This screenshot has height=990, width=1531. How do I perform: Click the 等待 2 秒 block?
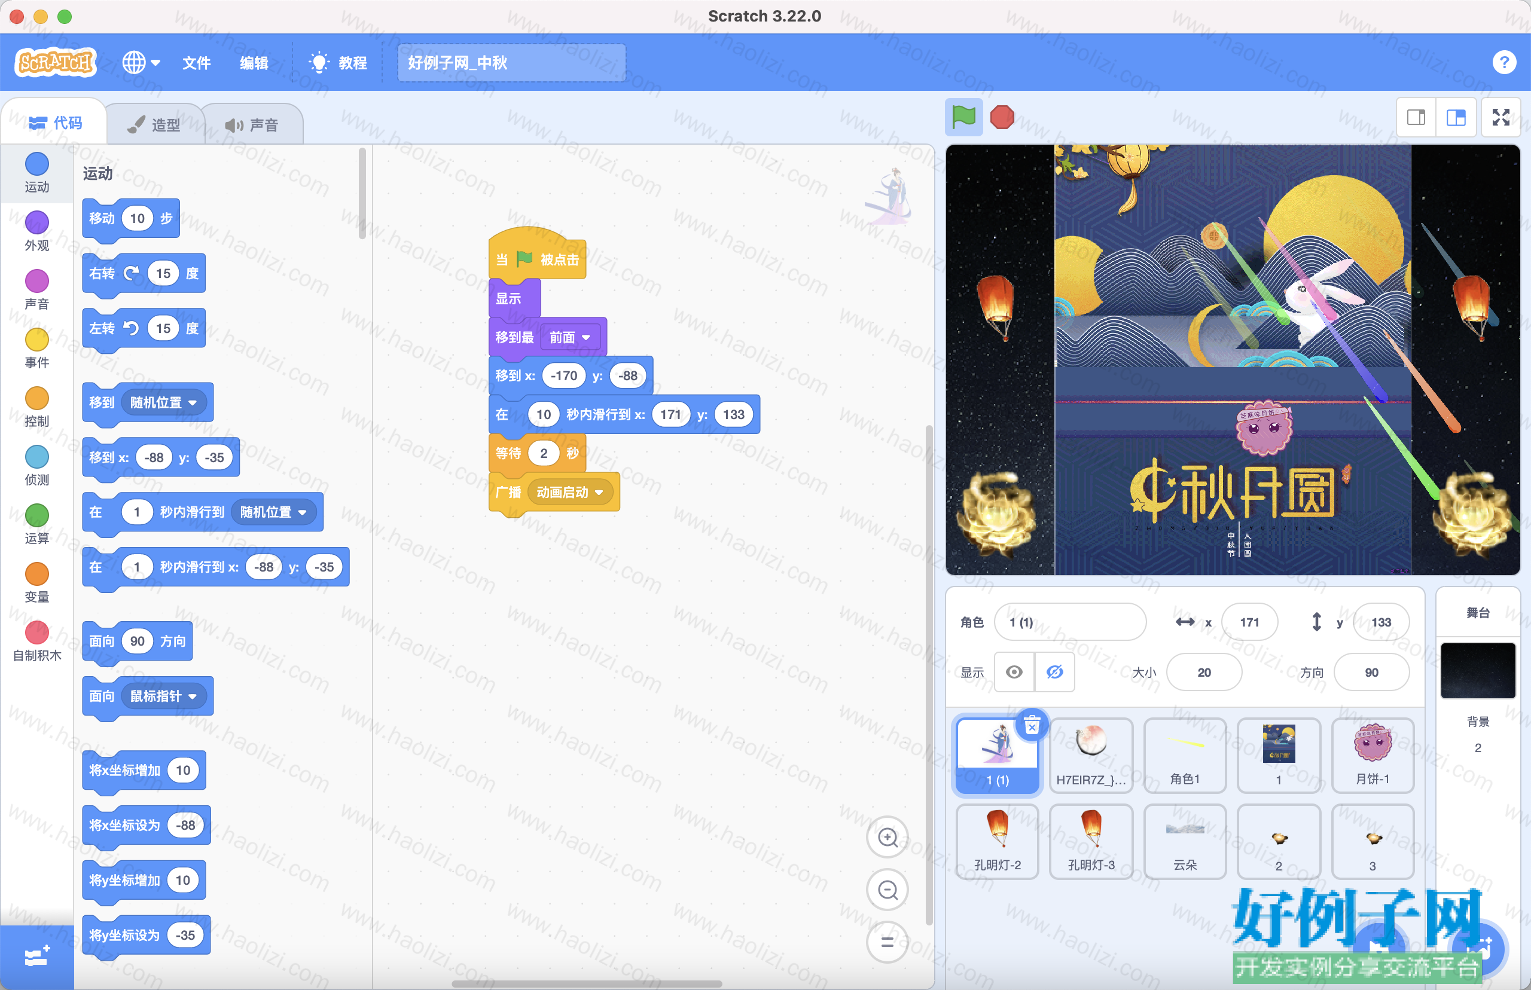click(537, 453)
